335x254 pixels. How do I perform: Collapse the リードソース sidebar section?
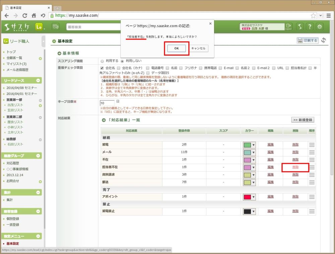click(x=38, y=81)
